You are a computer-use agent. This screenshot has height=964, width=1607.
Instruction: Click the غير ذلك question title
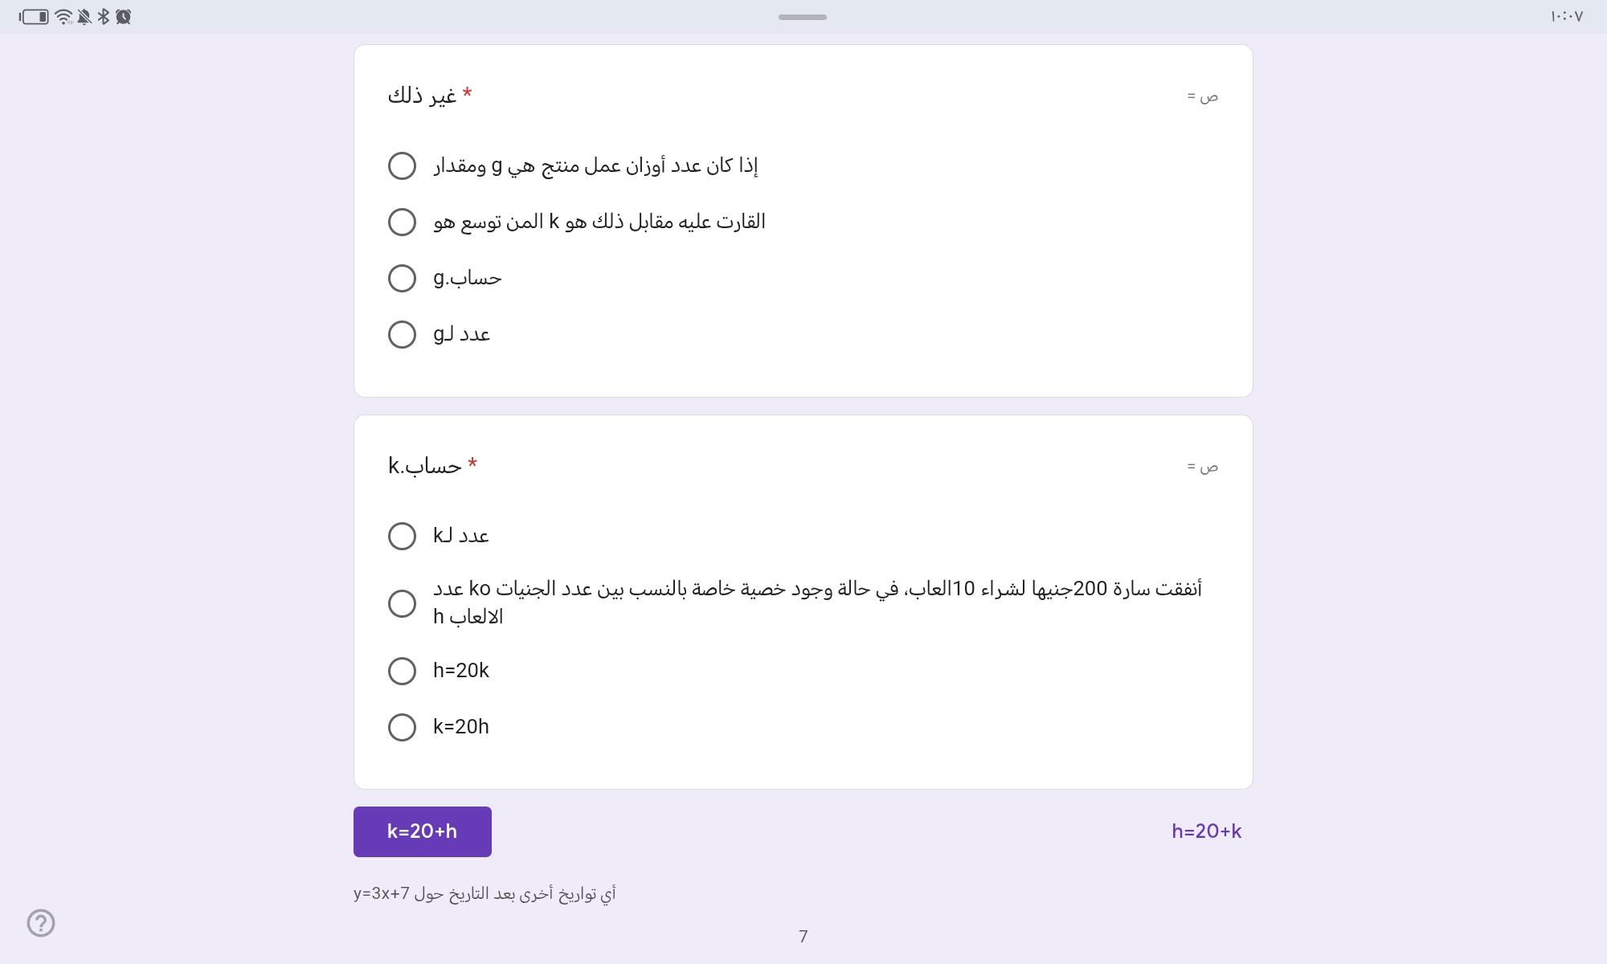pyautogui.click(x=423, y=96)
